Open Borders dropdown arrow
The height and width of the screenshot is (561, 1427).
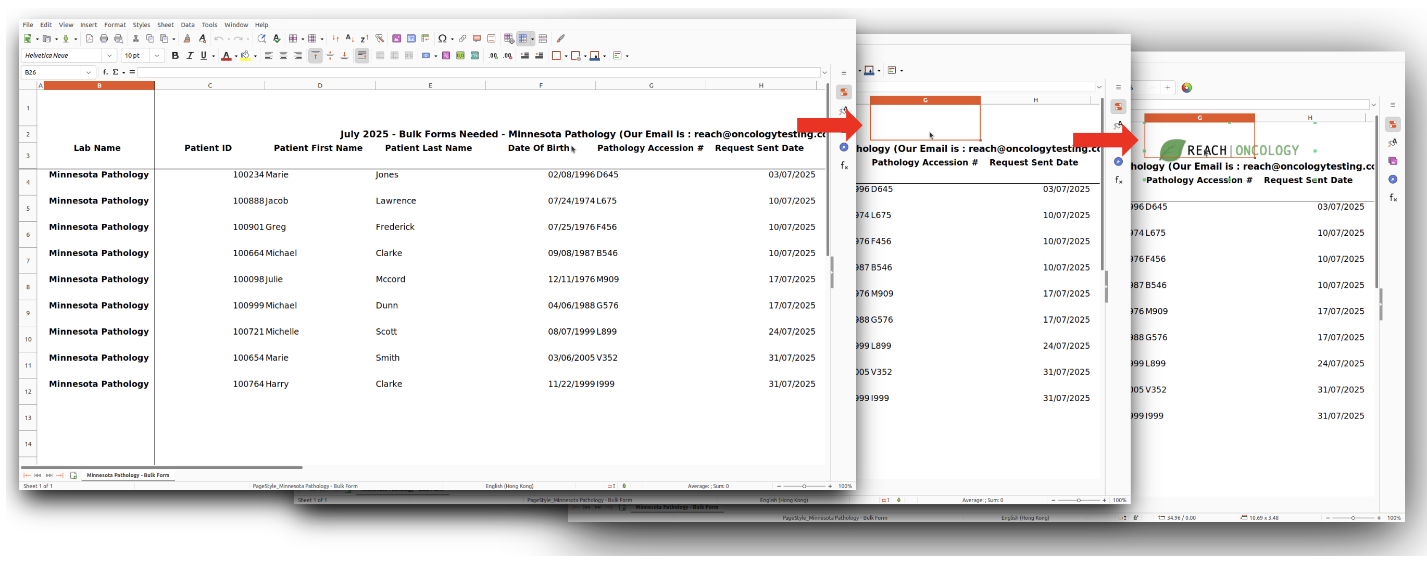click(x=566, y=57)
